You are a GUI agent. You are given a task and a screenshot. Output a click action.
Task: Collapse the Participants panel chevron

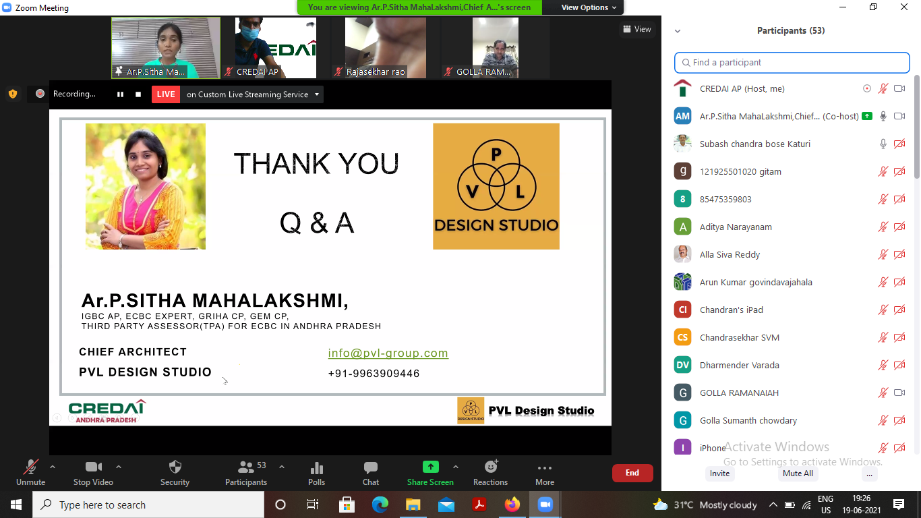pyautogui.click(x=678, y=31)
